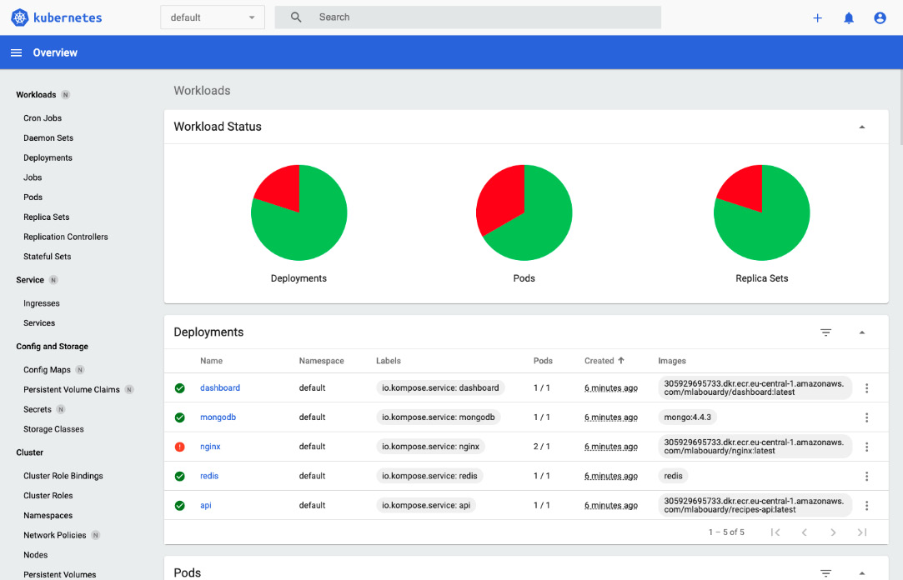This screenshot has width=903, height=580.
Task: Sort deployments by Created column
Action: 599,361
